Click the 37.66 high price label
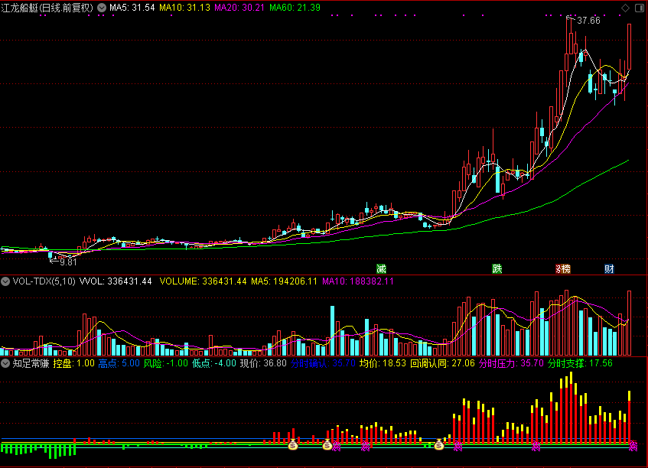648x468 pixels. (x=588, y=21)
